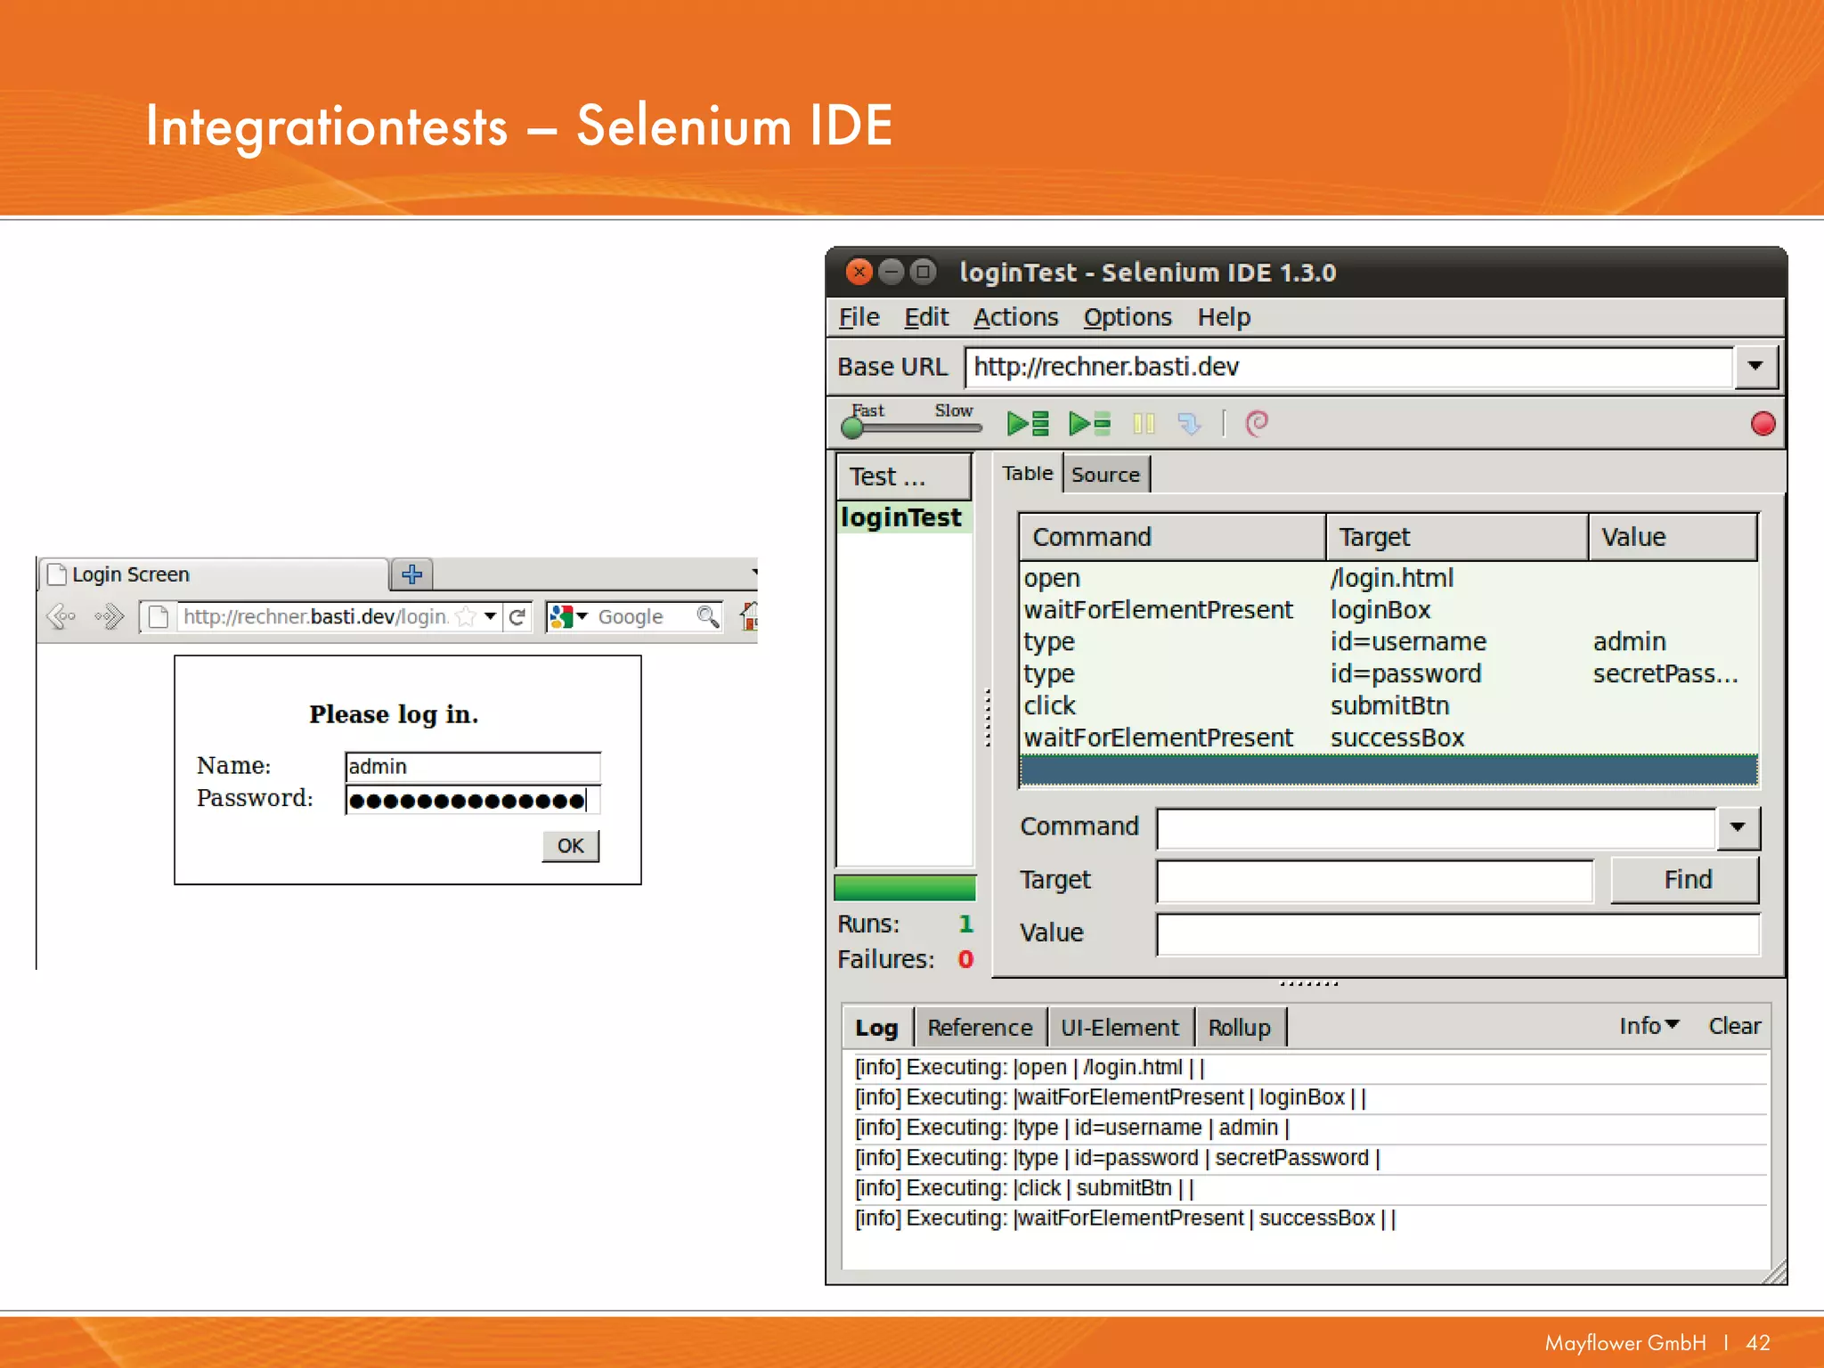
Task: Click the browser forward arrow
Action: pos(110,616)
